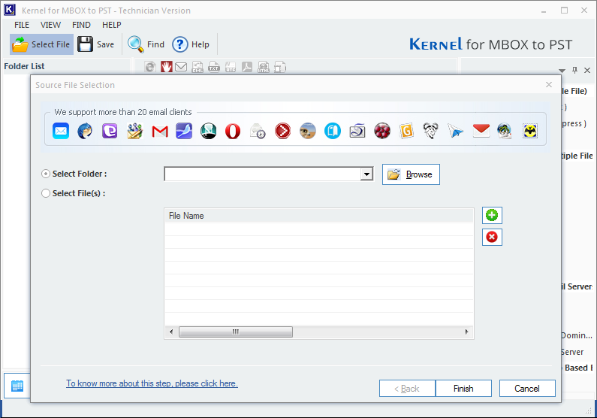
Task: Click the red hand stop icon in toolbar
Action: pyautogui.click(x=166, y=67)
